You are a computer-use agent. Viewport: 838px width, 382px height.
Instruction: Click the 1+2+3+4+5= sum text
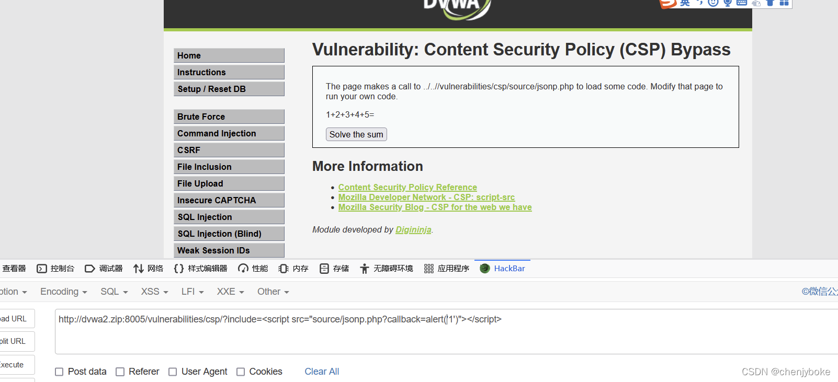(350, 114)
